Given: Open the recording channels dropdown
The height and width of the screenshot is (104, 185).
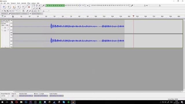Looking at the screenshot, I should (25, 14).
